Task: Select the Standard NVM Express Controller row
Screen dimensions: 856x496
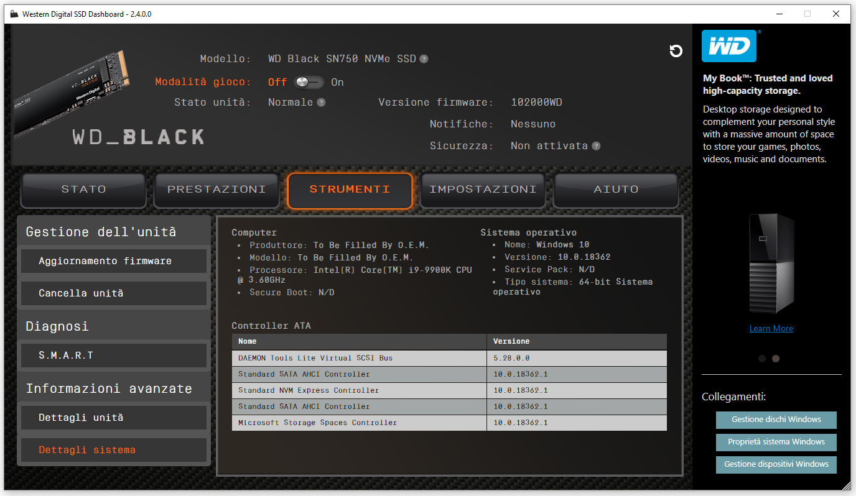Action: pyautogui.click(x=449, y=390)
